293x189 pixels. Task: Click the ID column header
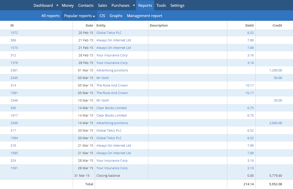12,25
